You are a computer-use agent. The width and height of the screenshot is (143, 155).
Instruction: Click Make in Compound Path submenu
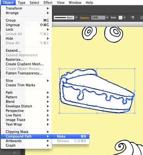pyautogui.click(x=71, y=136)
